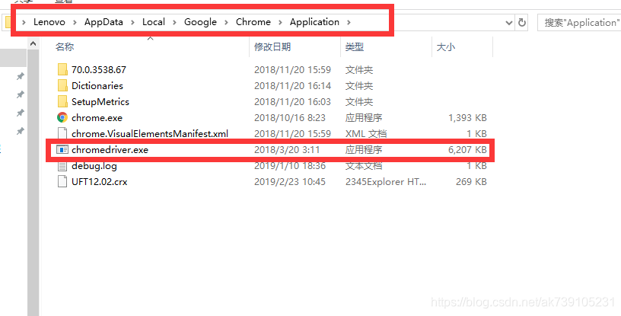Click the date 2018/11/20 16:14
The height and width of the screenshot is (316, 621).
point(292,85)
